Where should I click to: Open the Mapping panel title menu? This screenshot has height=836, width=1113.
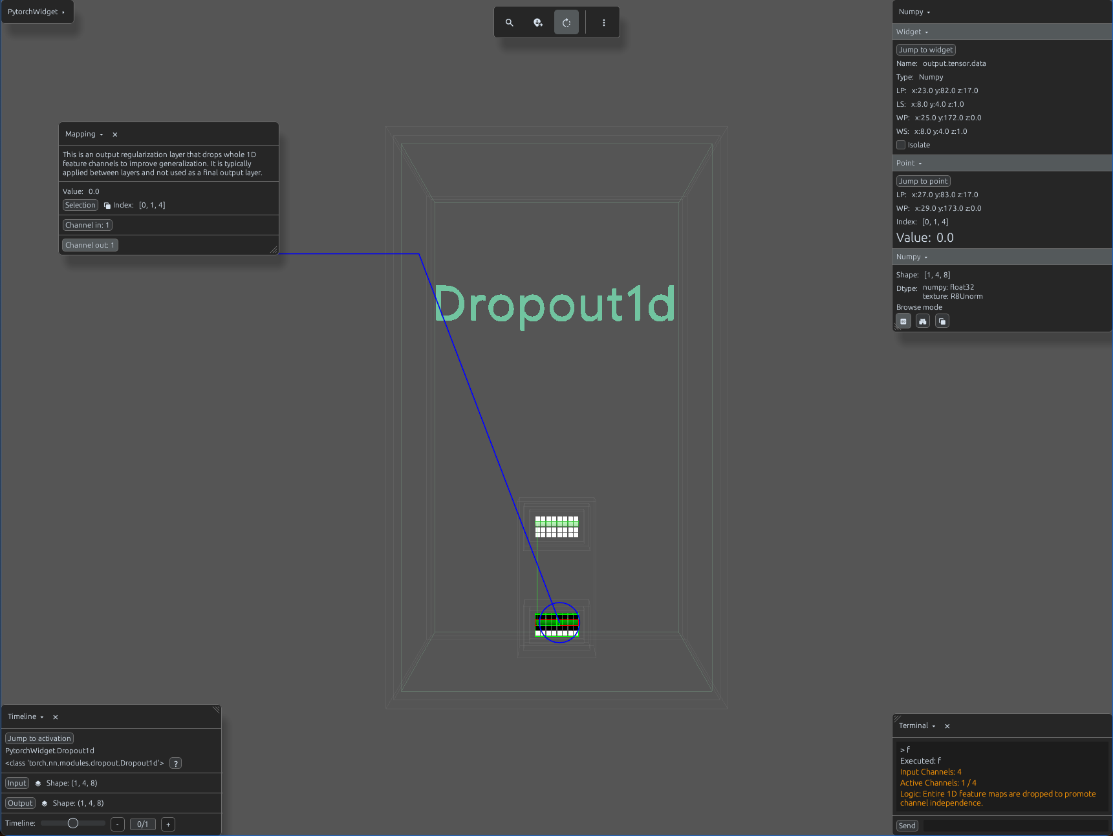point(84,134)
